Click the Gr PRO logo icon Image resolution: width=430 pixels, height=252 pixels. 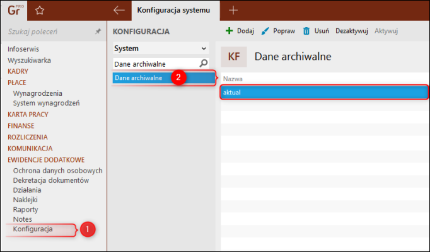[15, 10]
